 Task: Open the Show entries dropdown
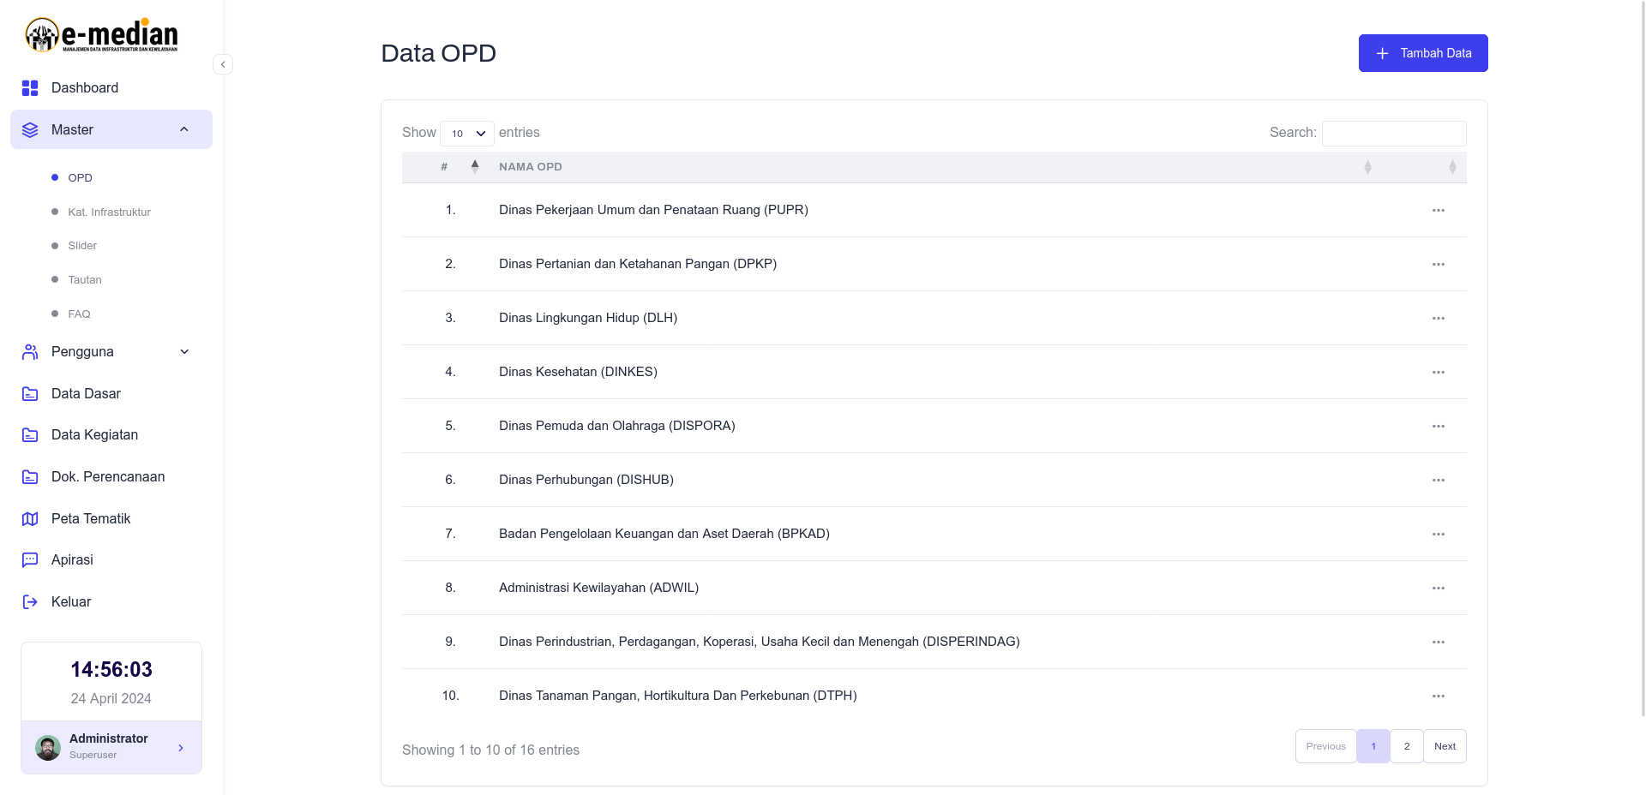pyautogui.click(x=467, y=134)
